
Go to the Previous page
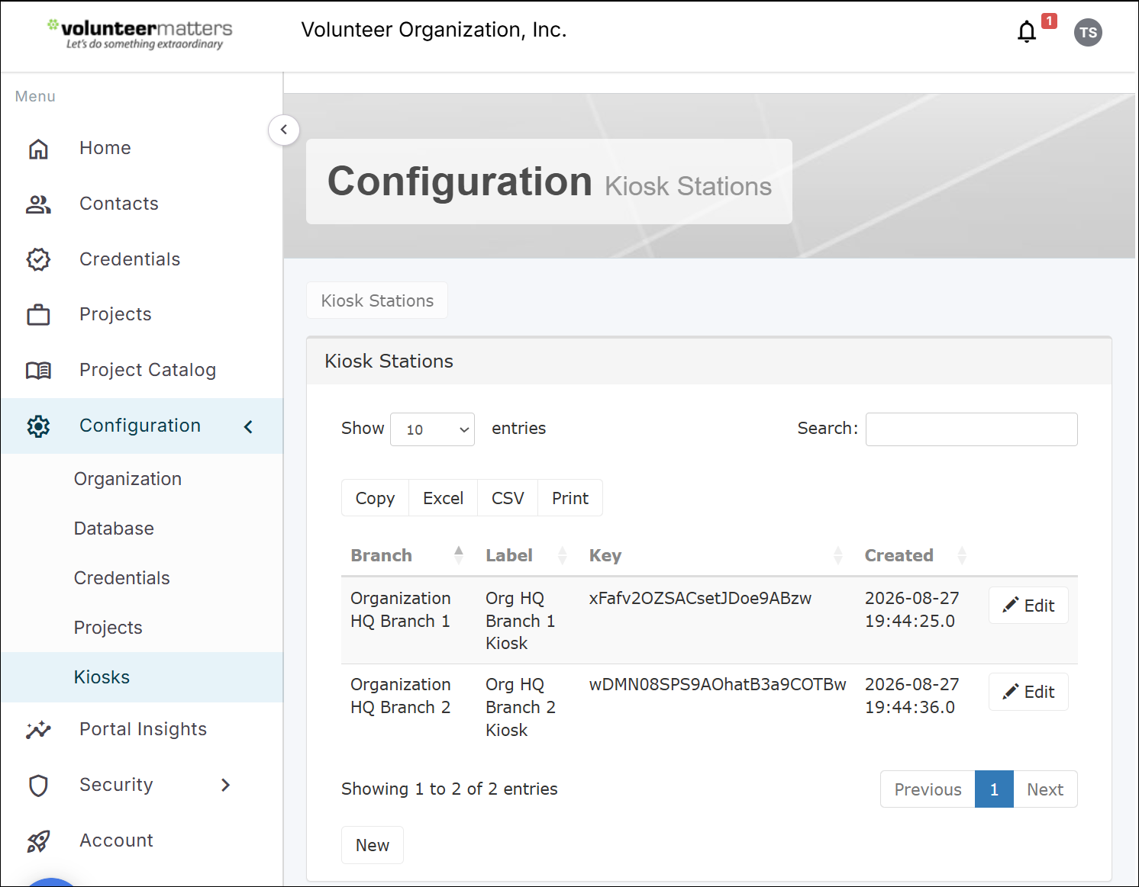click(928, 789)
